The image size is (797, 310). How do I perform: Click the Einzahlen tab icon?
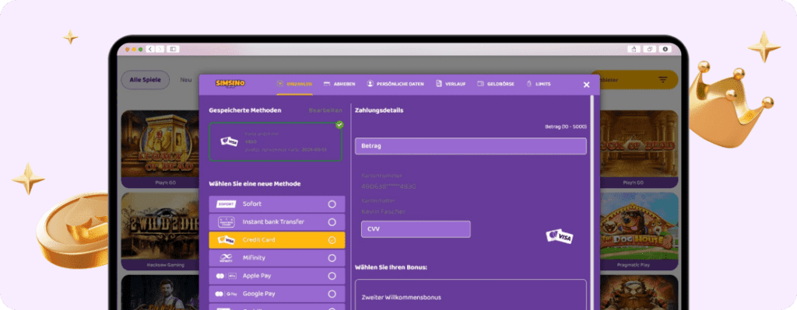[280, 84]
